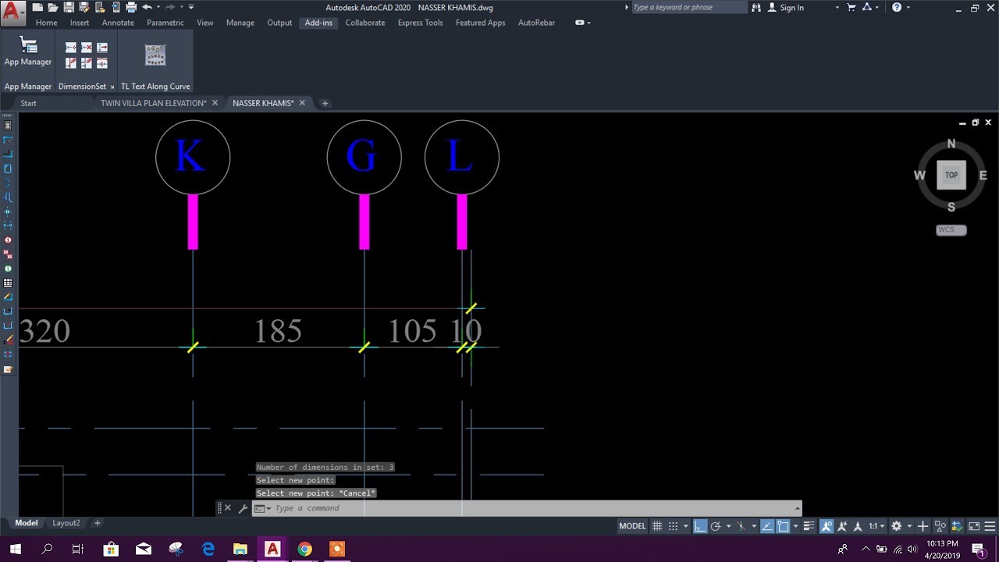Open the Start file tab

[x=29, y=103]
